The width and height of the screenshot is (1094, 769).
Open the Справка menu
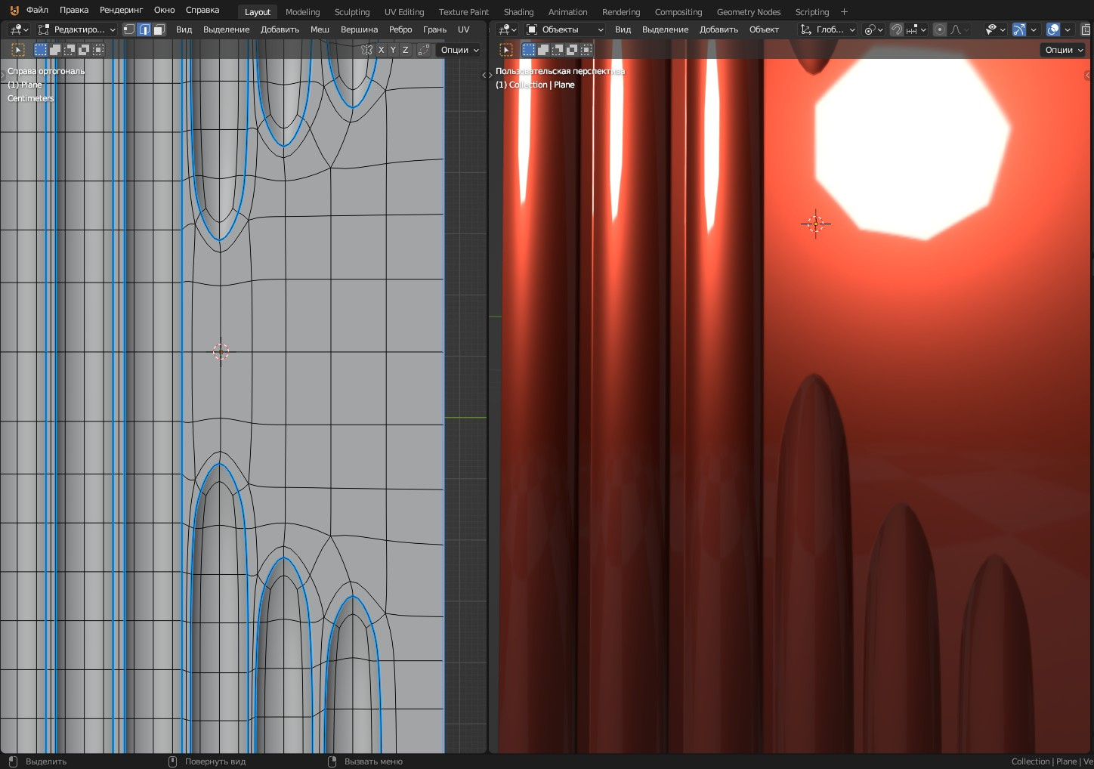pos(202,11)
